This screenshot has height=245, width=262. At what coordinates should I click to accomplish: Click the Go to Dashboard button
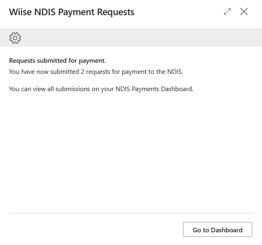[x=217, y=229]
